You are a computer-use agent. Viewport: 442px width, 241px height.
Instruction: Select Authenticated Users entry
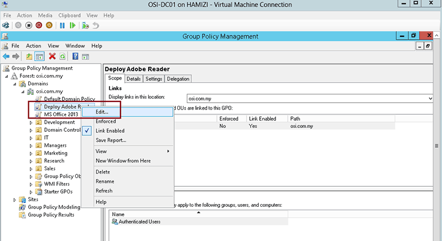coord(140,222)
